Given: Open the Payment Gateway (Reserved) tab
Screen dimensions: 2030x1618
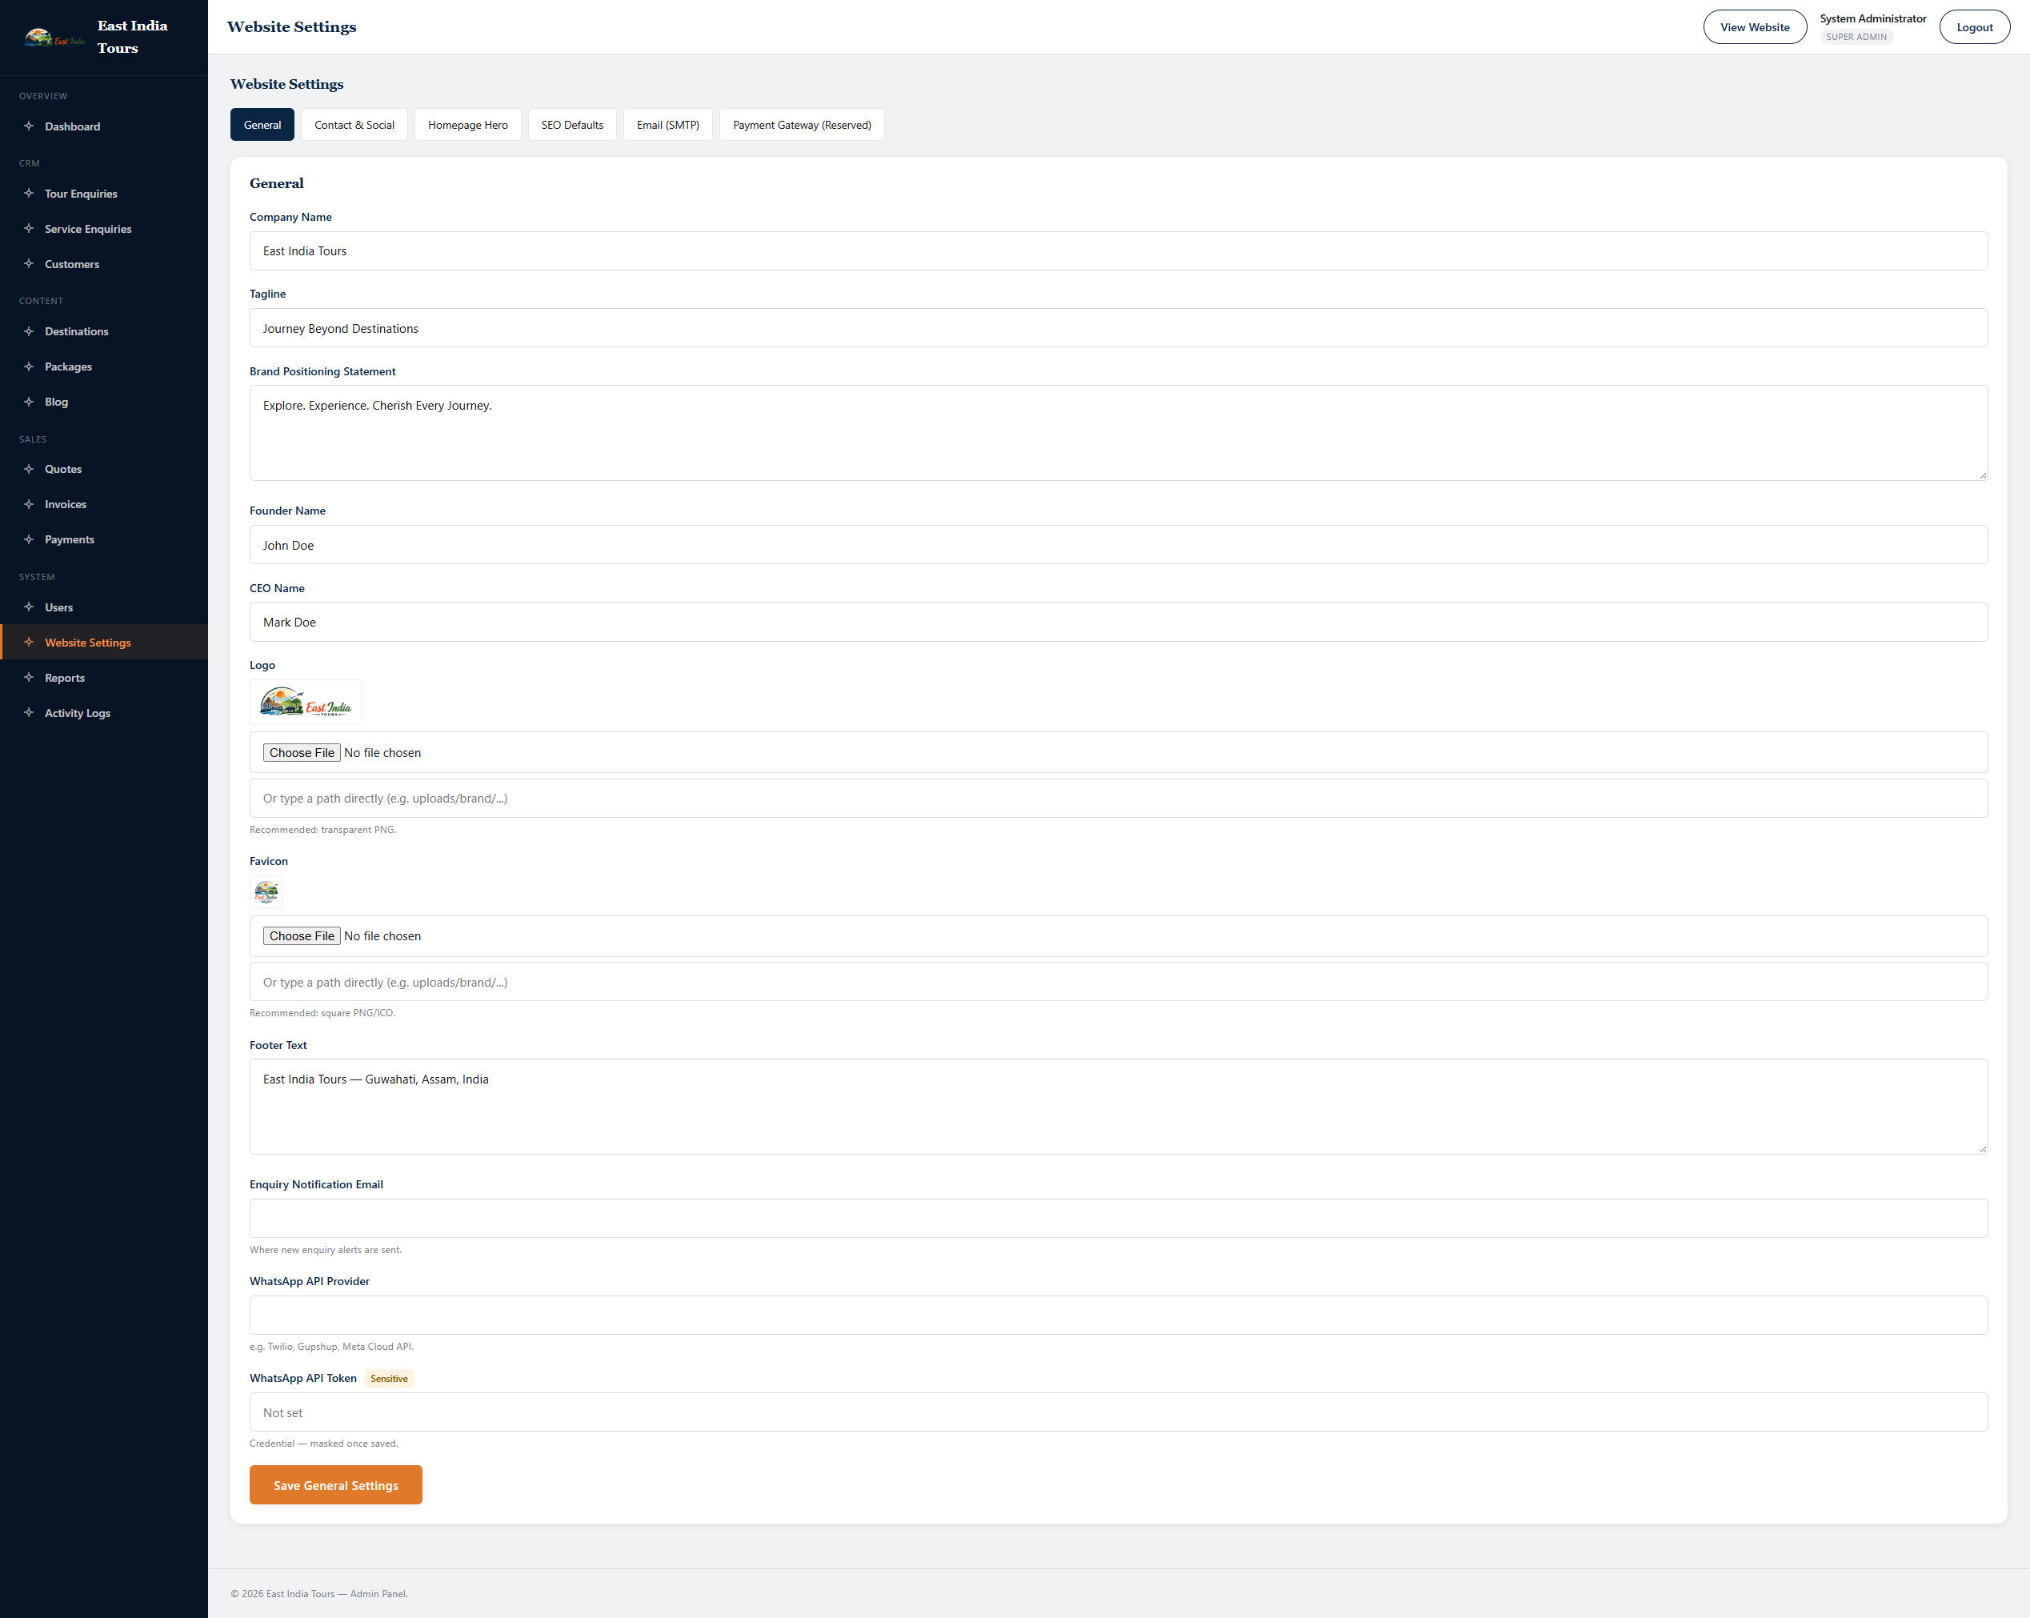Looking at the screenshot, I should click(x=801, y=126).
